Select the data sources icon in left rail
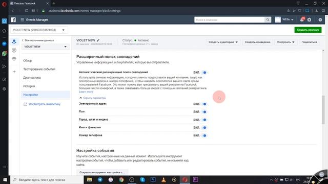Image resolution: width=328 pixels, height=184 pixels. click(x=14, y=41)
